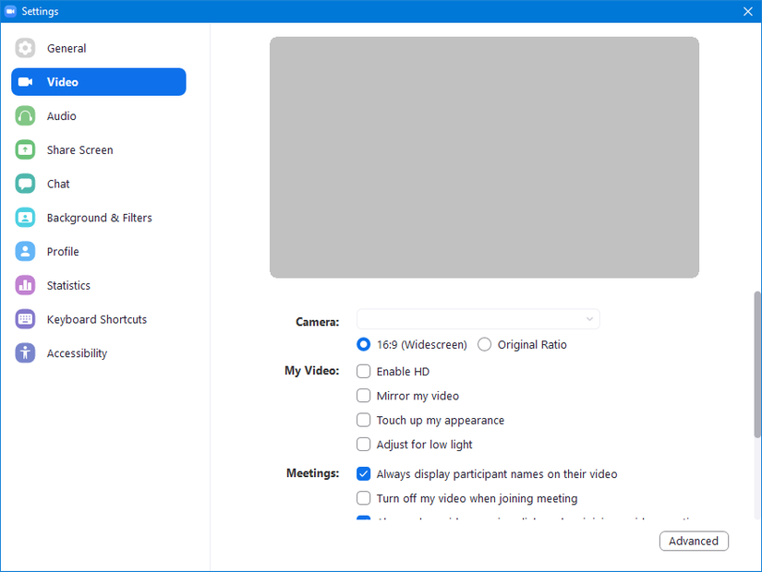Open the Camera selection dropdown
Screen dimensions: 762x572
pos(478,318)
